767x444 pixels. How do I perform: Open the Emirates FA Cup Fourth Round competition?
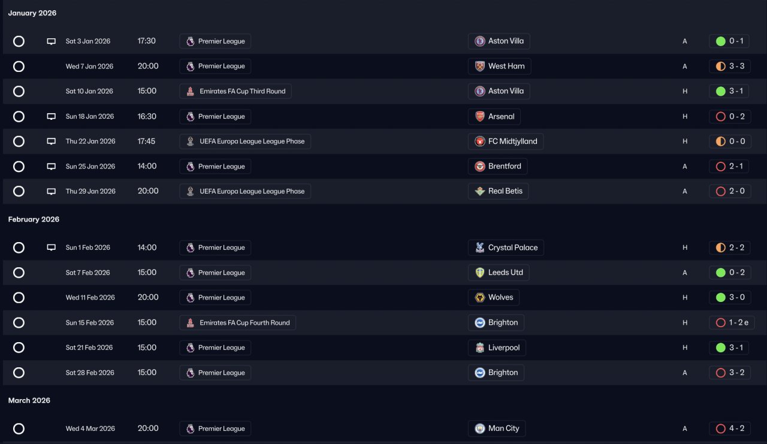tap(237, 322)
